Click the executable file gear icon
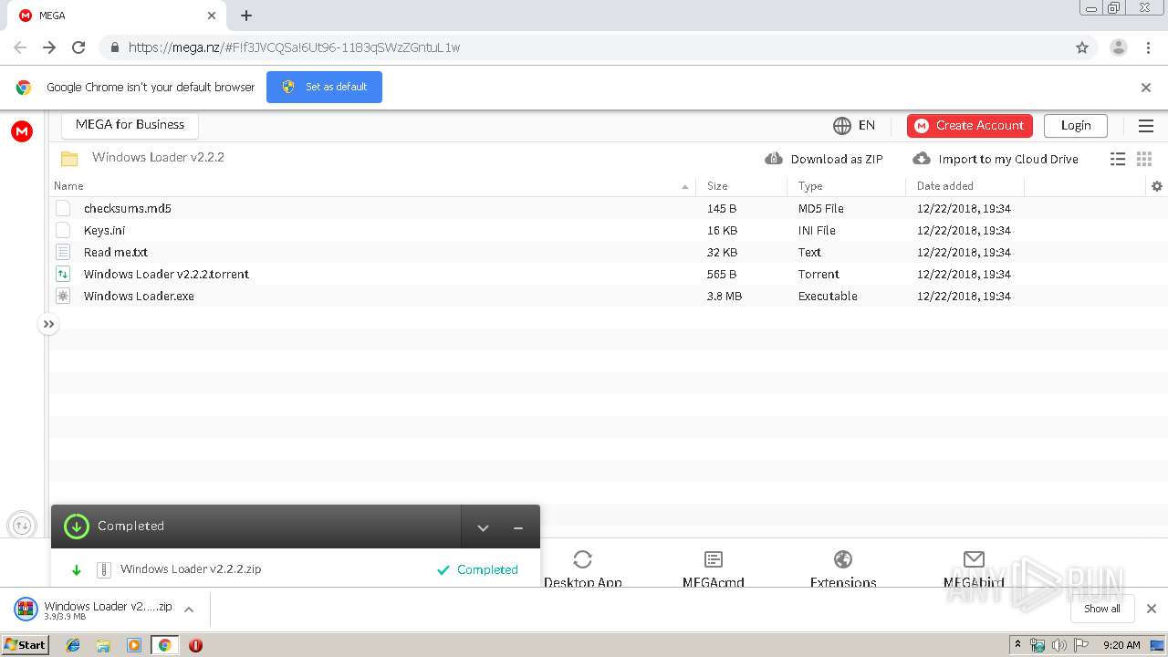 tap(63, 296)
